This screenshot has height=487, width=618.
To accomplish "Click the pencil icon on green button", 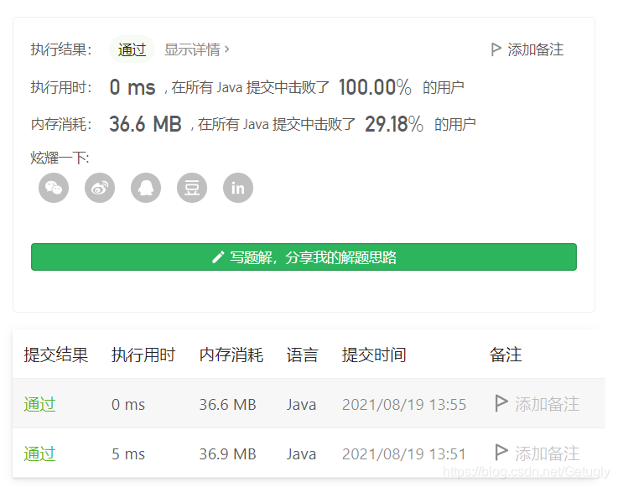I will (x=218, y=257).
